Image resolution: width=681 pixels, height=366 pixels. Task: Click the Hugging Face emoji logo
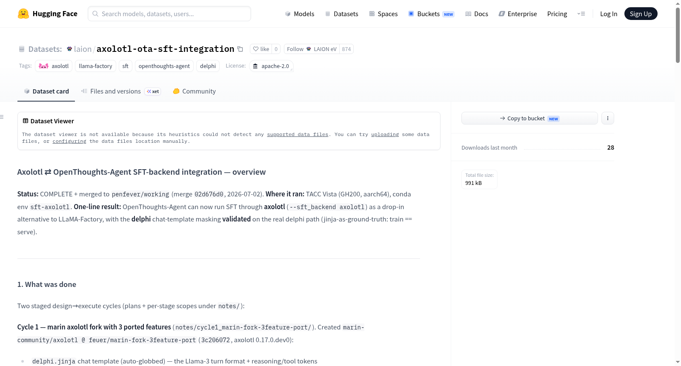pyautogui.click(x=23, y=14)
